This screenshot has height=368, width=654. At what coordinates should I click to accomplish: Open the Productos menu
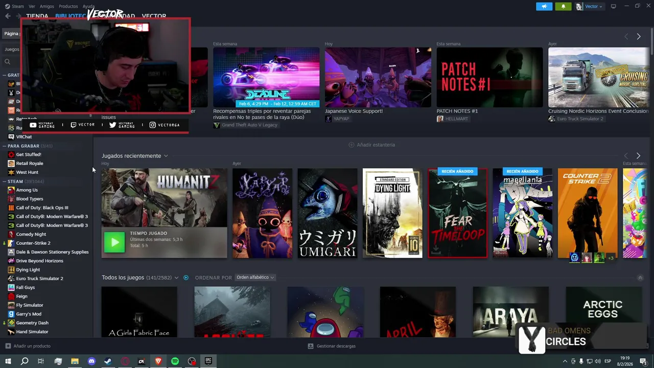[68, 6]
